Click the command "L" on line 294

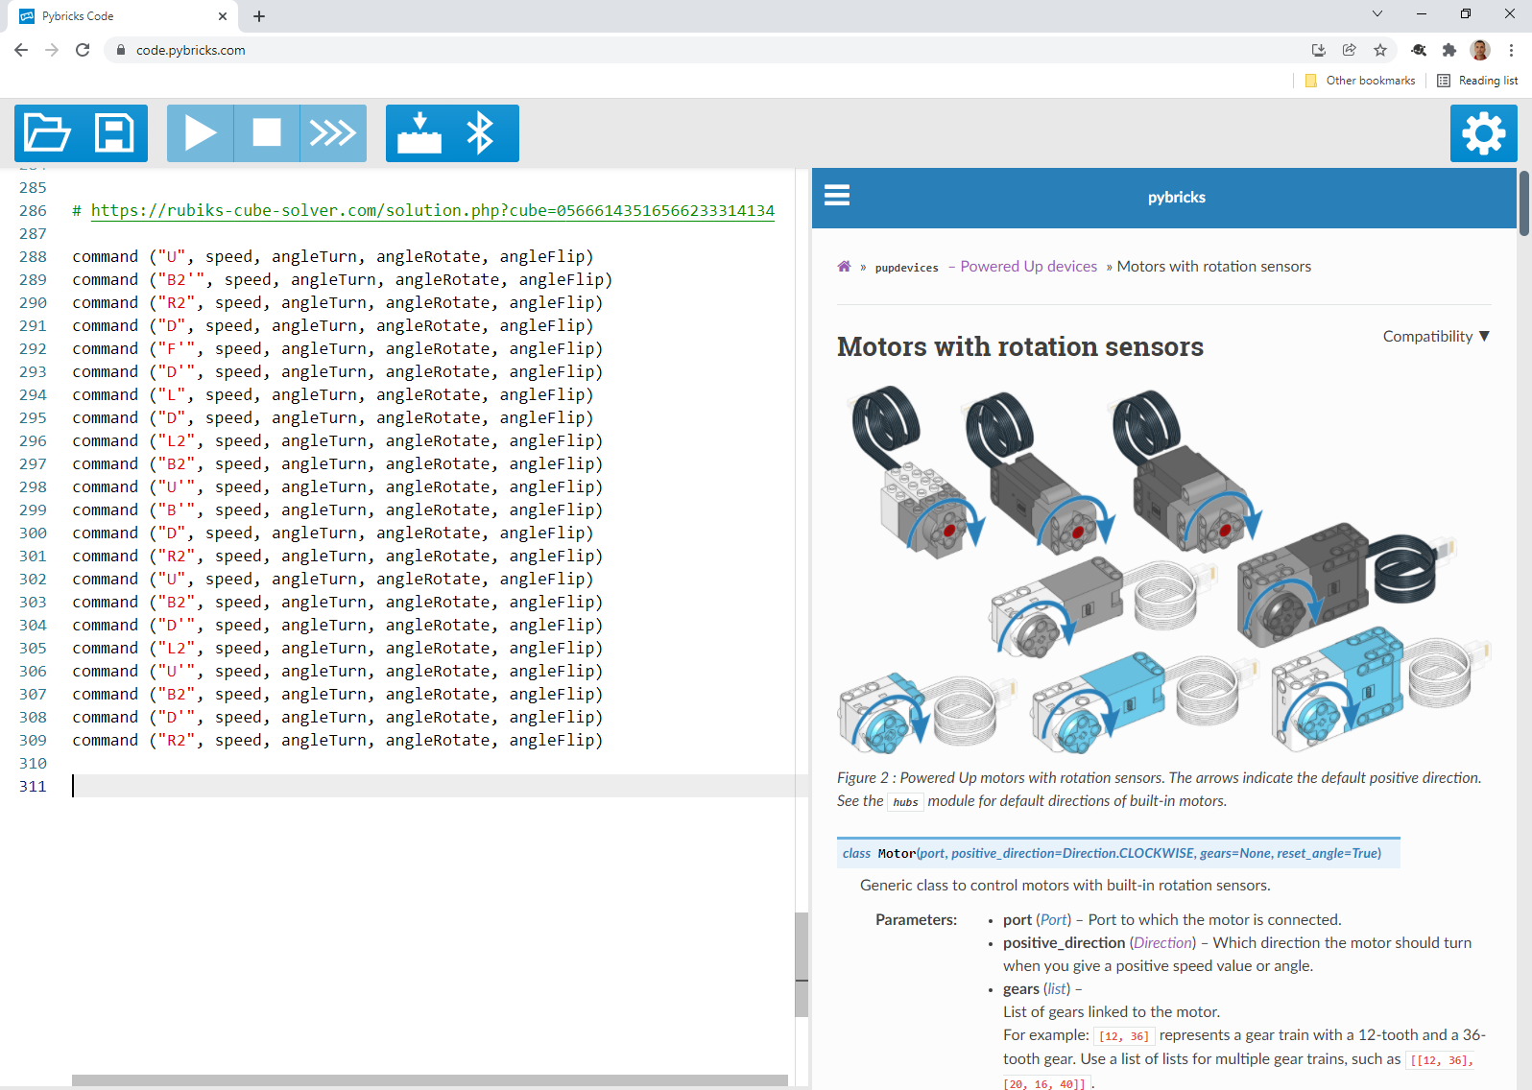coord(332,394)
